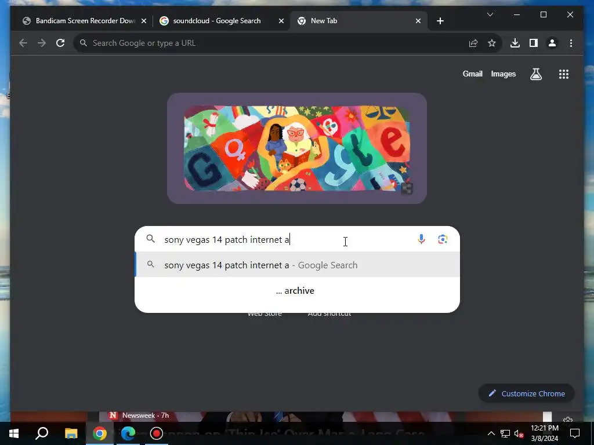Open Chrome downloads icon

515,43
